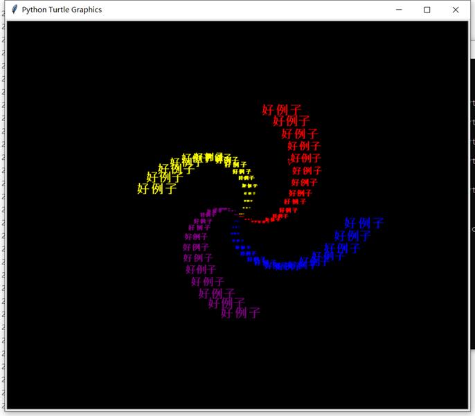Click the outermost blue 好例子 text
This screenshot has width=475, height=416.
364,223
